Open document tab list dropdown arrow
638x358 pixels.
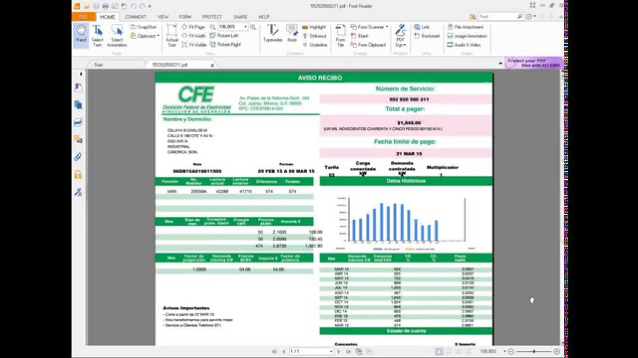pos(500,64)
